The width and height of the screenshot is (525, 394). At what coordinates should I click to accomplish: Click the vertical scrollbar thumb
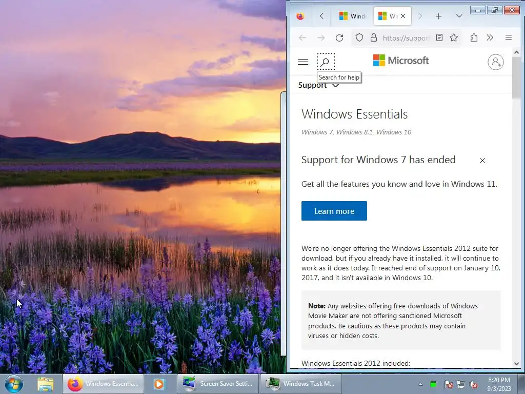[516, 78]
